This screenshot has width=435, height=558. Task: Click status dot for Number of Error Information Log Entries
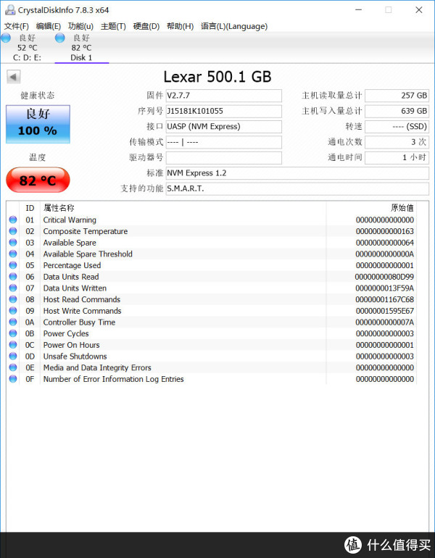click(13, 379)
